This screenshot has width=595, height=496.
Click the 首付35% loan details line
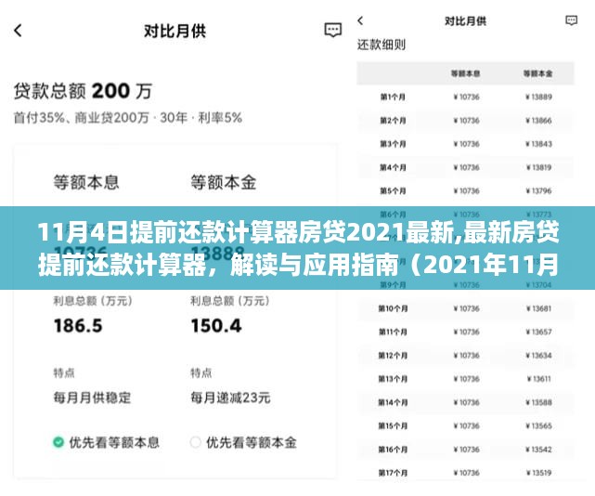click(127, 118)
